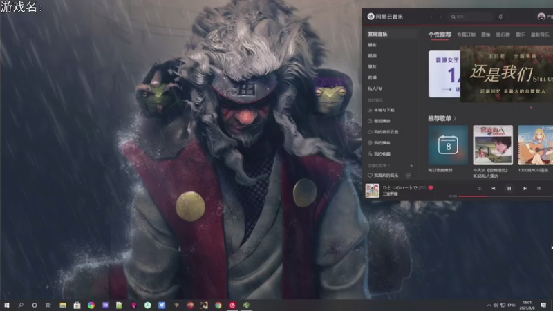Click the search box in NetEase Cloud Music
Image resolution: width=553 pixels, height=311 pixels.
[471, 17]
